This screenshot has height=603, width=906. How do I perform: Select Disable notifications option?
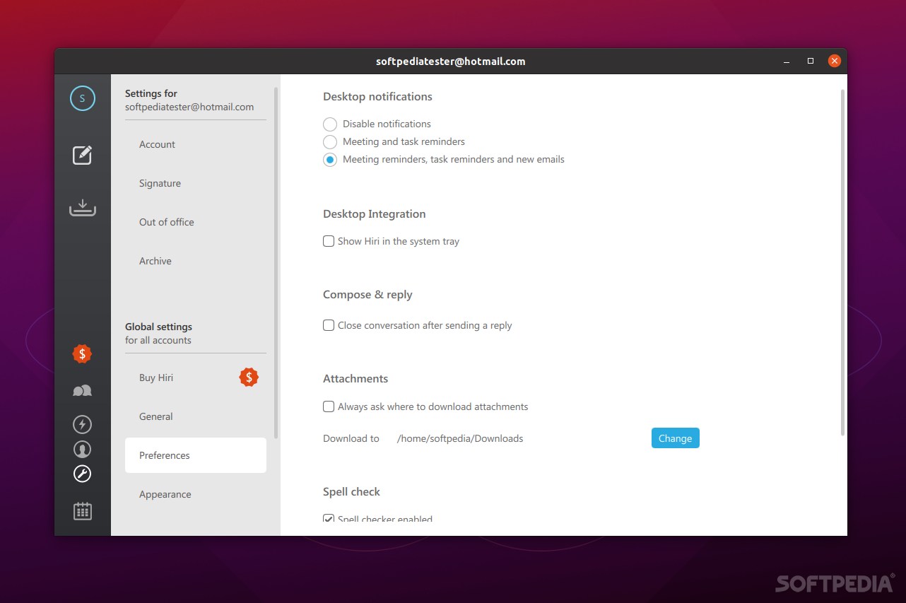point(330,124)
